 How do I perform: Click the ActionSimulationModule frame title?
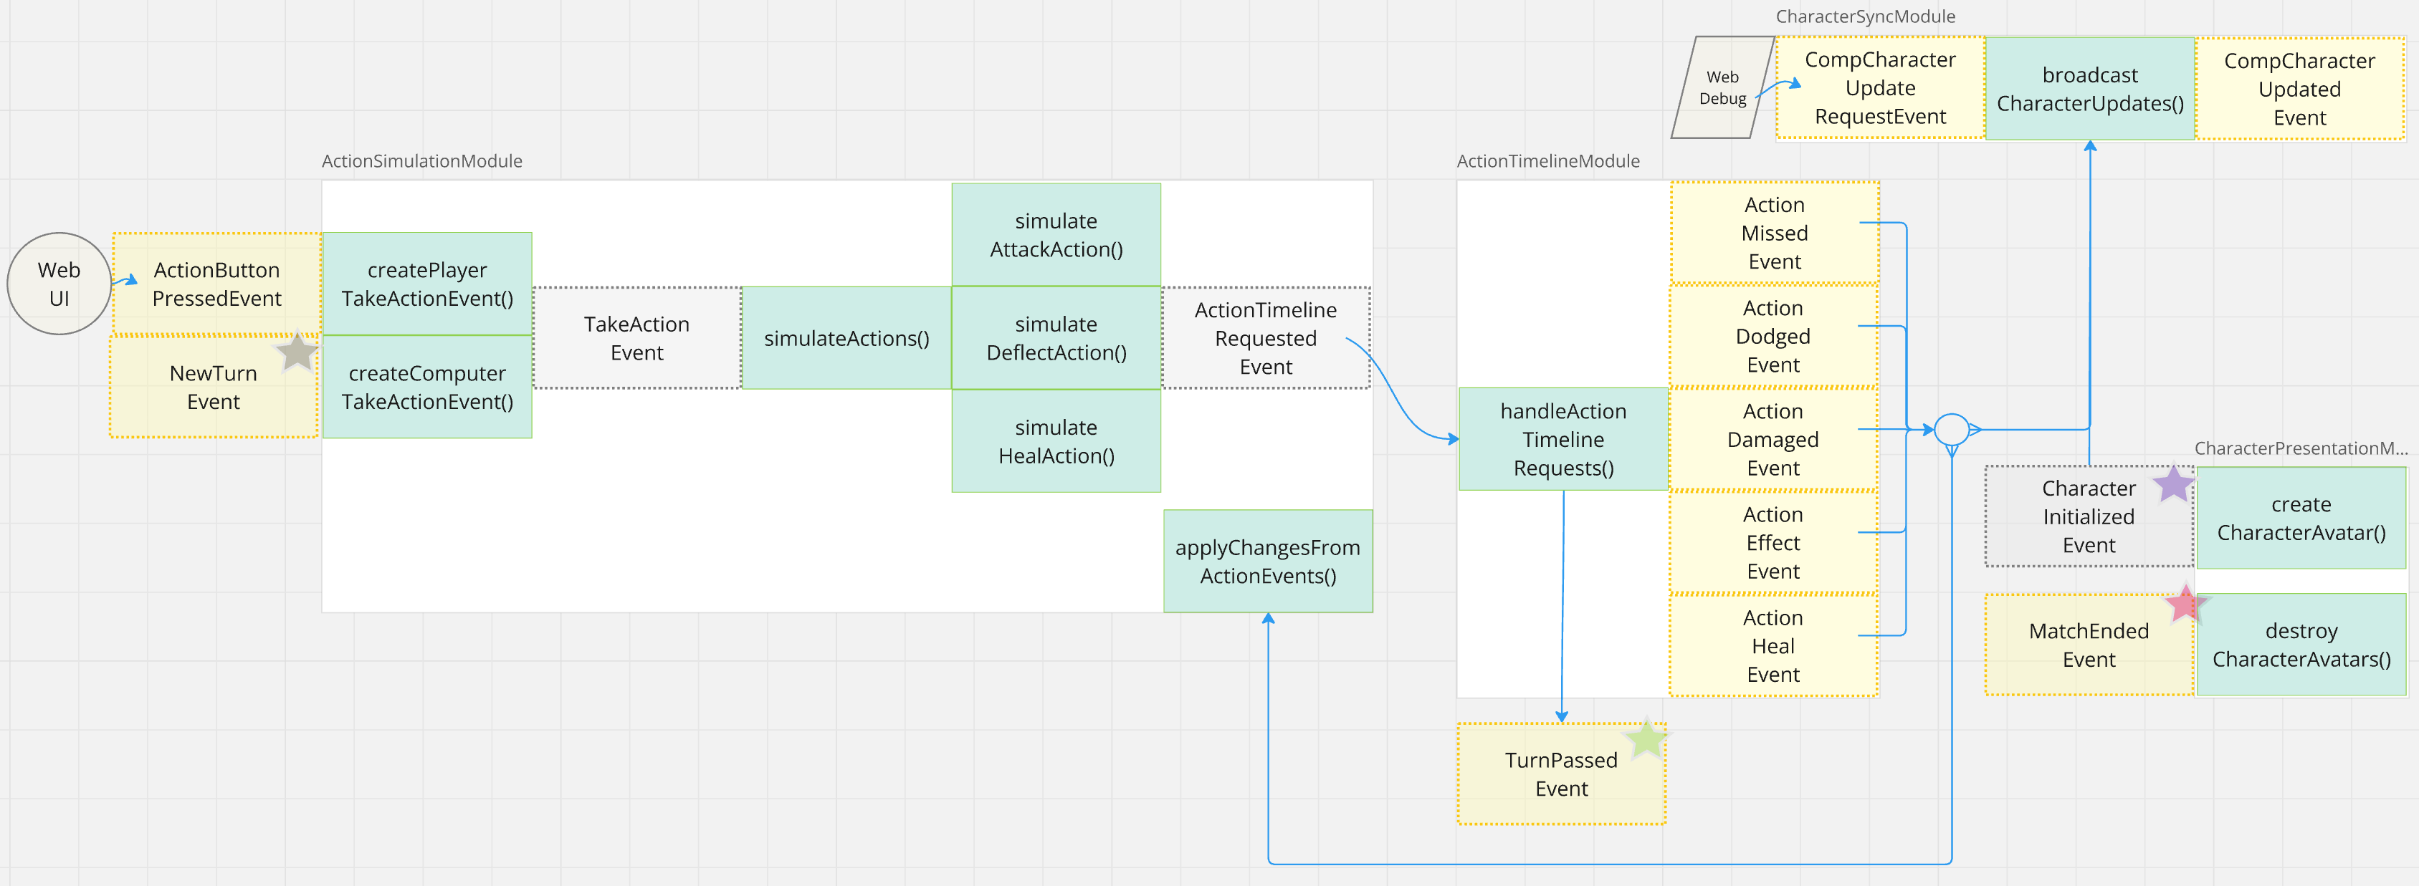pyautogui.click(x=421, y=161)
